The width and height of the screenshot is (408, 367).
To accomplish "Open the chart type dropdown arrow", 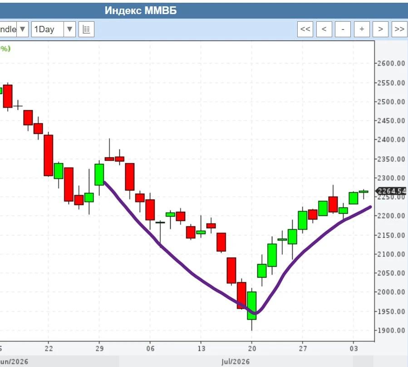I will [x=23, y=29].
